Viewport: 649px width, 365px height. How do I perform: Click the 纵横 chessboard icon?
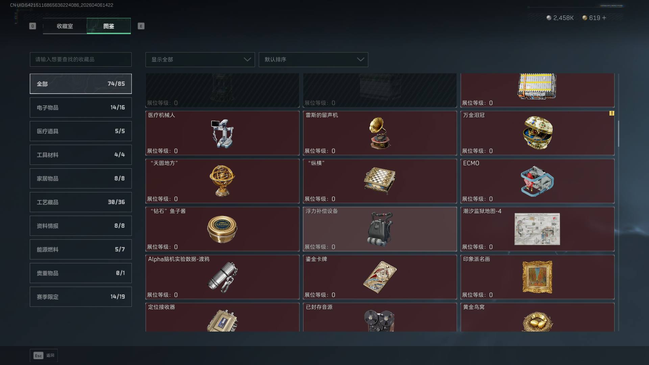(380, 181)
